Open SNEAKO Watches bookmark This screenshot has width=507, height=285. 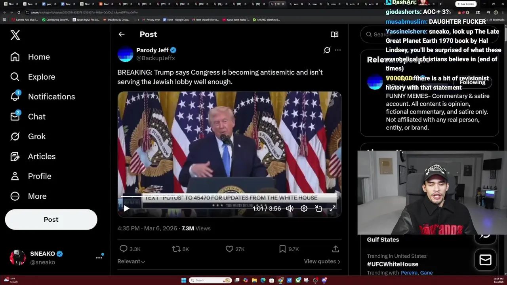(267, 19)
